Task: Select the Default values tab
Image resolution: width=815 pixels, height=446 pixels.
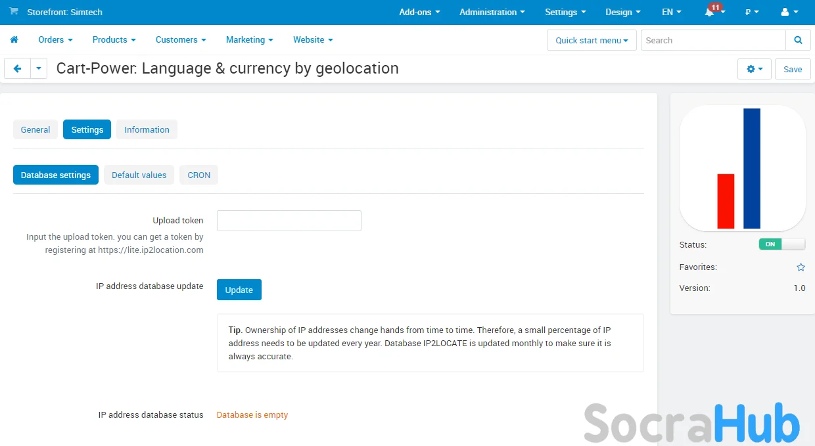Action: tap(139, 175)
